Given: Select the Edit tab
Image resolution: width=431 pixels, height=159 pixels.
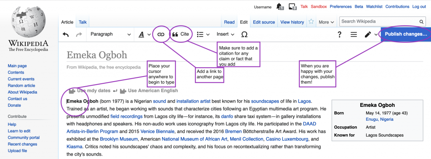Looking at the screenshot, I should [x=244, y=22].
